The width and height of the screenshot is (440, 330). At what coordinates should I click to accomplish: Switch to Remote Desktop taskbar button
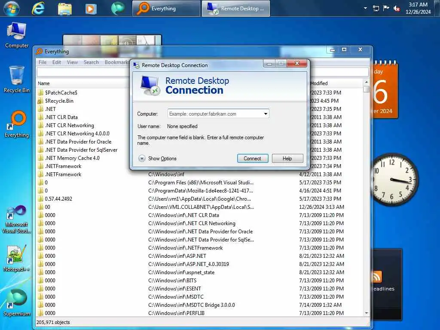236,9
